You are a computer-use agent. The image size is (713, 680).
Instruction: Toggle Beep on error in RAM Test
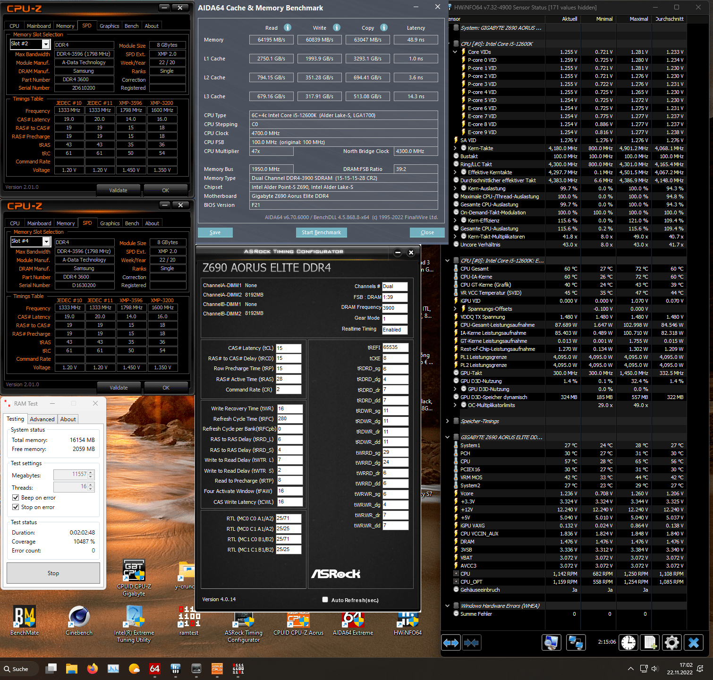click(x=16, y=498)
